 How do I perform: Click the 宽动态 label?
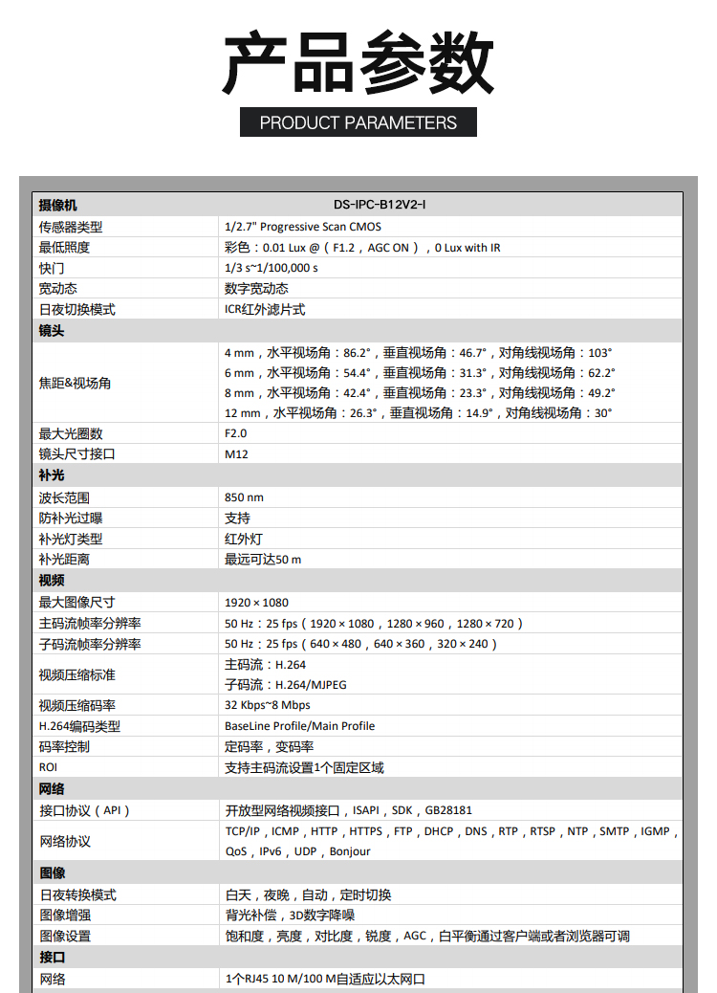57,289
